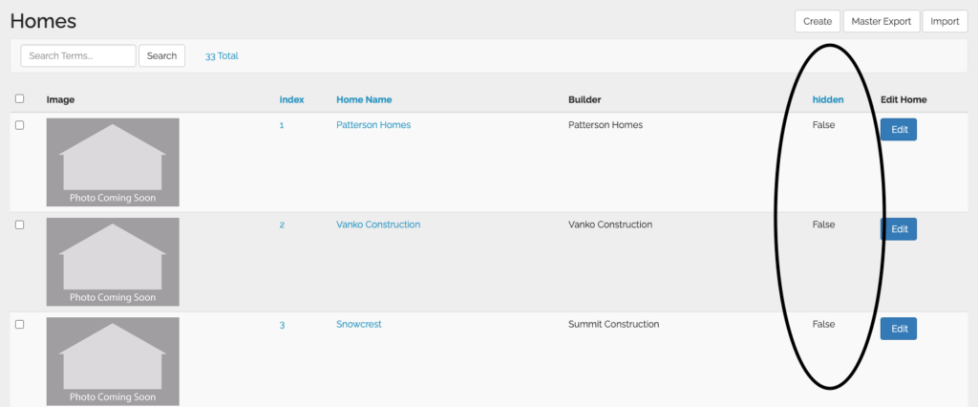This screenshot has height=407, width=978.
Task: Click Edit for Snowcrest
Action: [899, 329]
